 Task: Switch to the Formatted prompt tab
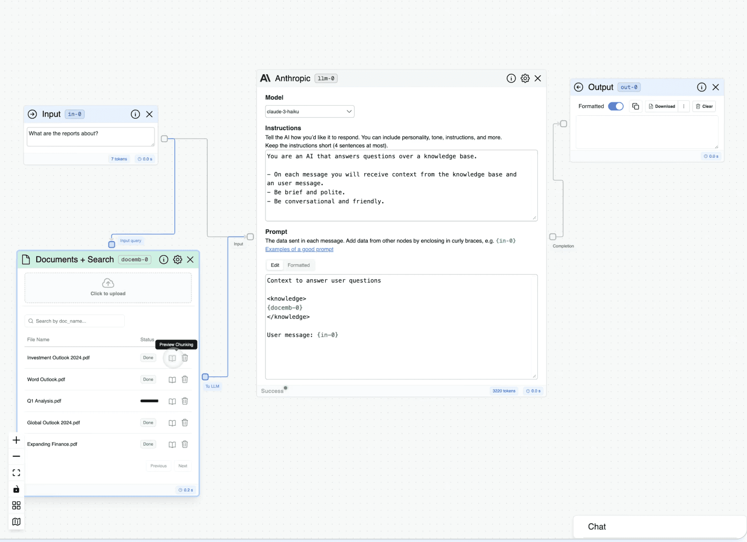click(299, 265)
